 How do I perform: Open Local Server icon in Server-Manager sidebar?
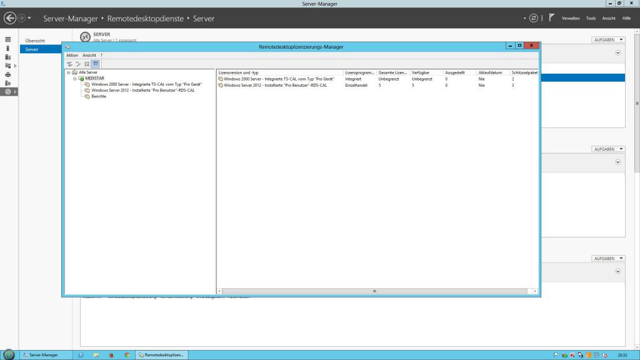point(7,48)
